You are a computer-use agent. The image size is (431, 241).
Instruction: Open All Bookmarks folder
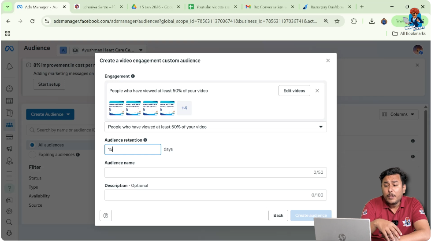click(409, 33)
